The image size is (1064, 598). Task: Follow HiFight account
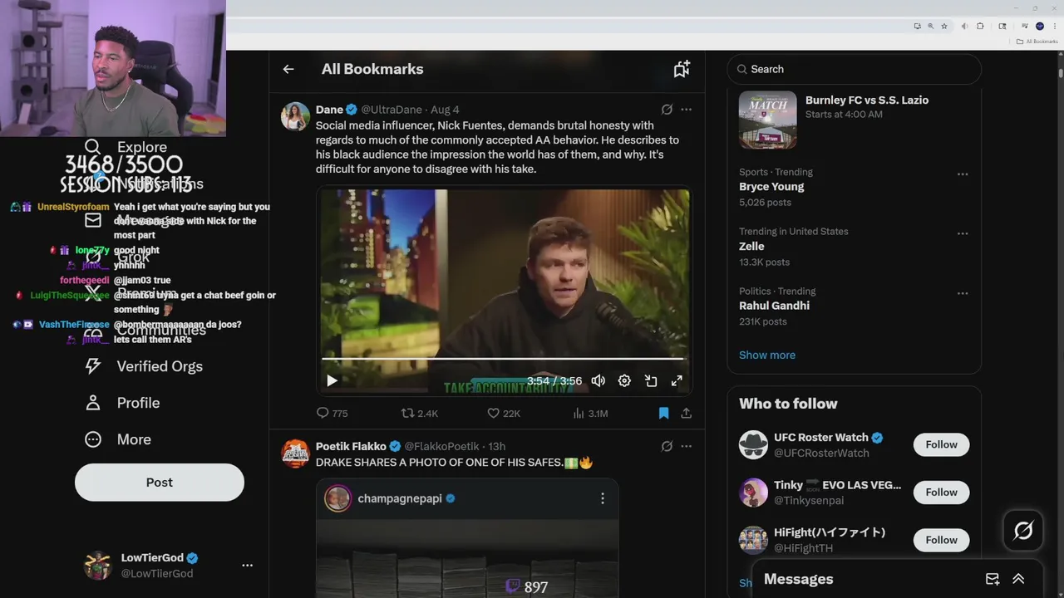click(941, 540)
